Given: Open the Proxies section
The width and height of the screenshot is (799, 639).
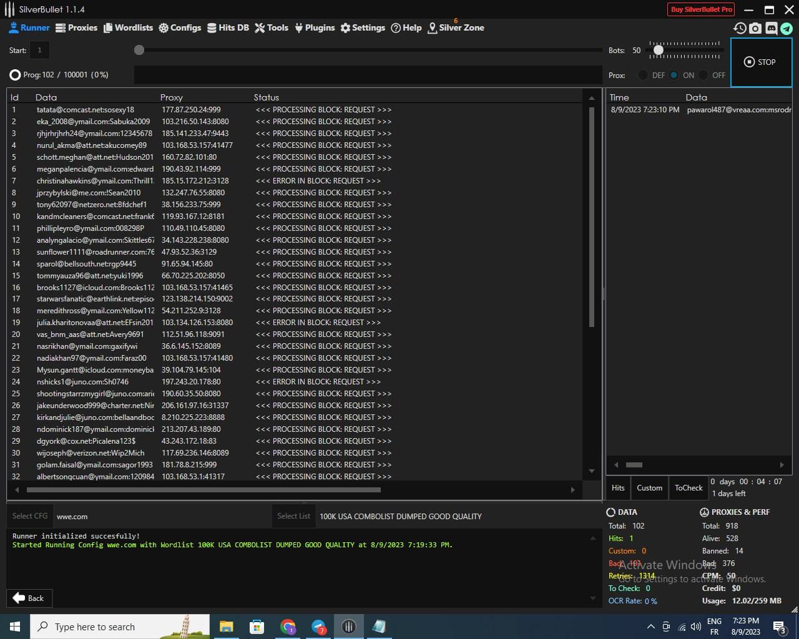Looking at the screenshot, I should (x=76, y=27).
